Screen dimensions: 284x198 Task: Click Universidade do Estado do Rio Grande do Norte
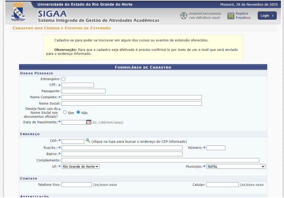pyautogui.click(x=85, y=4)
